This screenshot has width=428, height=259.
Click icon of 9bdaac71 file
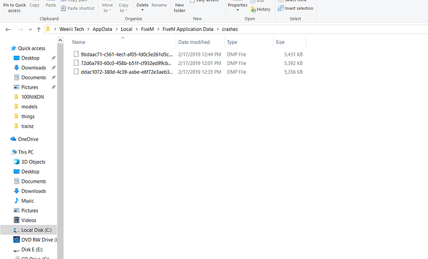tap(76, 55)
